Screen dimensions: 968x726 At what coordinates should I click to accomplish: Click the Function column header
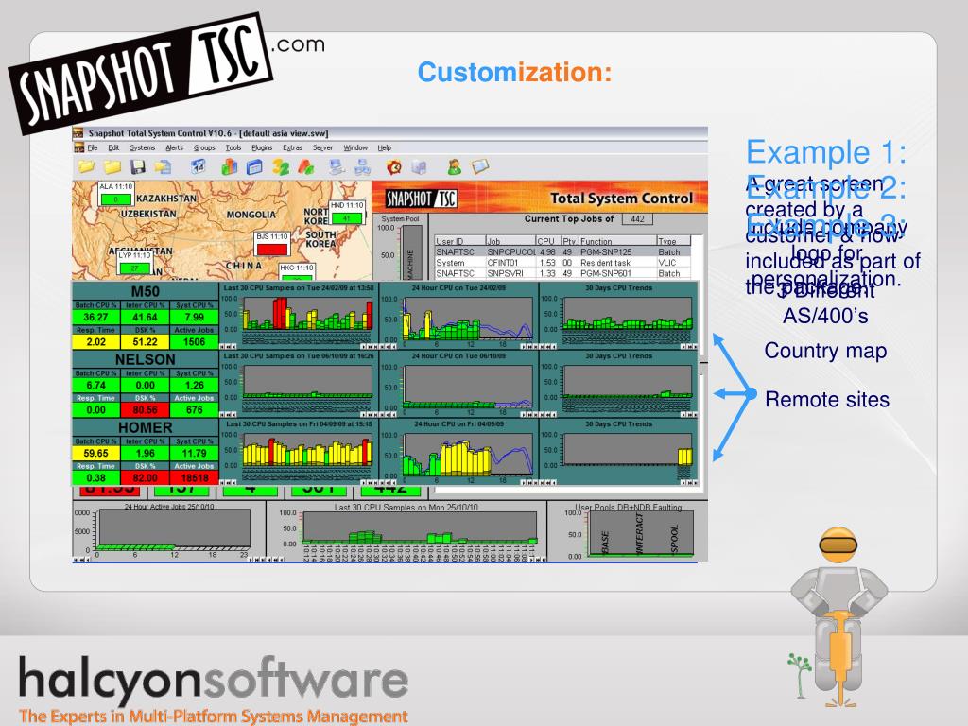(x=617, y=241)
